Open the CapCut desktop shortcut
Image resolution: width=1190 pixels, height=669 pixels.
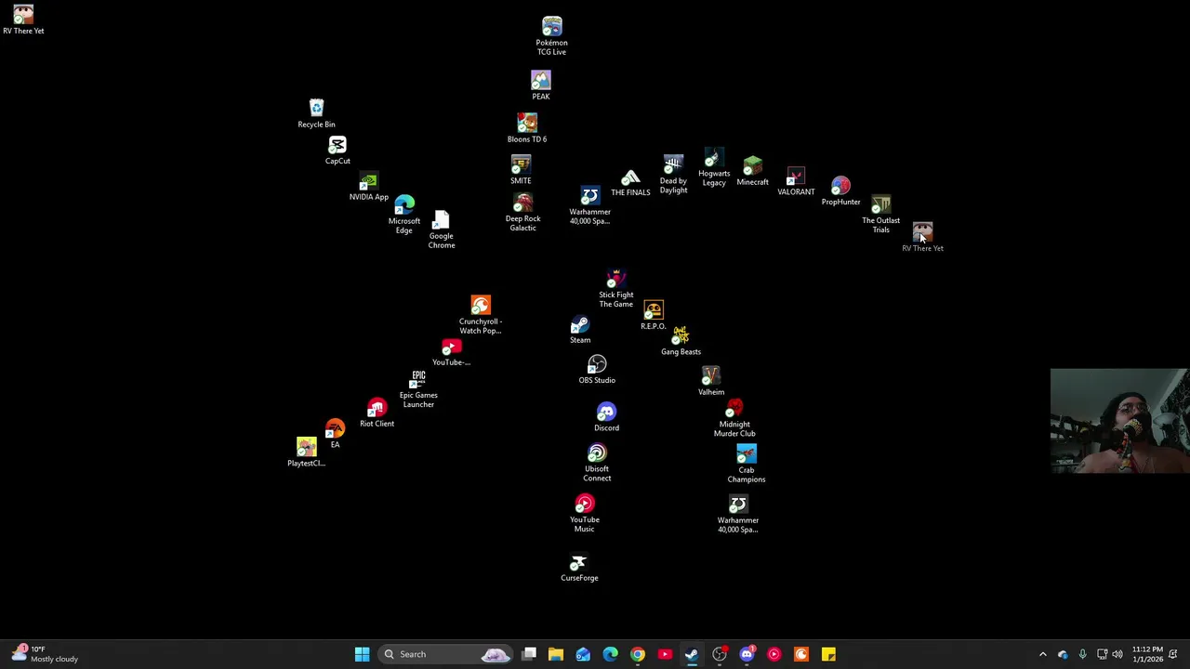(337, 151)
